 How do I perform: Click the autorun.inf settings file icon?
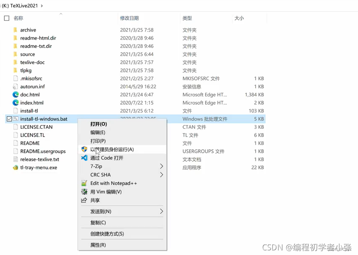pos(15,86)
